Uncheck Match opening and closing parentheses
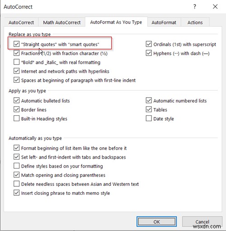226x231 pixels. (16, 175)
